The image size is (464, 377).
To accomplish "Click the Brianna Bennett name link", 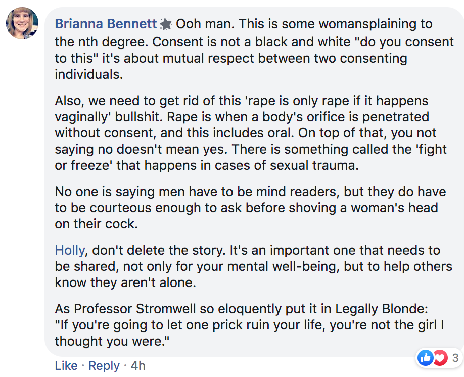I will pos(106,24).
